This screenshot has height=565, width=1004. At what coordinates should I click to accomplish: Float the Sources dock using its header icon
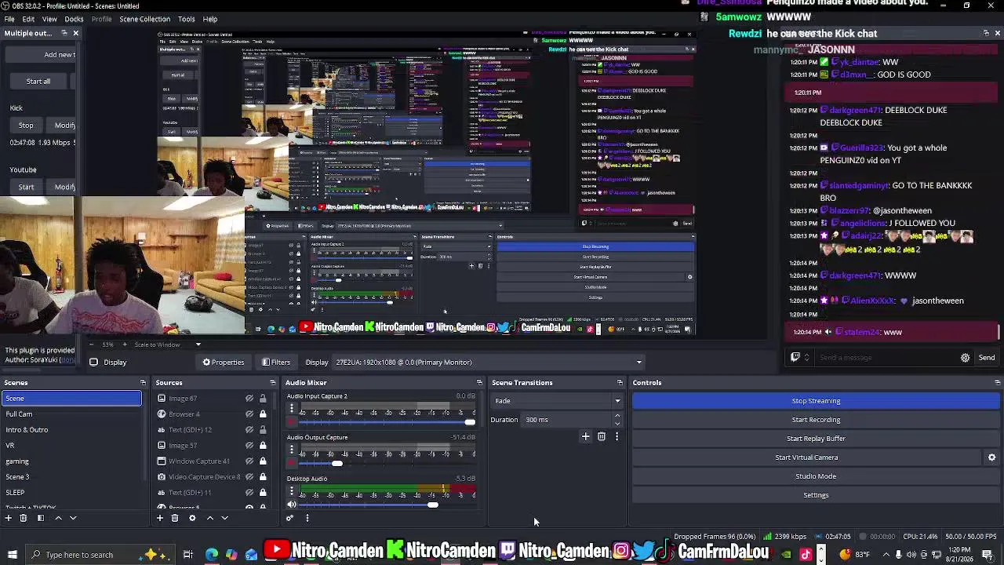273,383
